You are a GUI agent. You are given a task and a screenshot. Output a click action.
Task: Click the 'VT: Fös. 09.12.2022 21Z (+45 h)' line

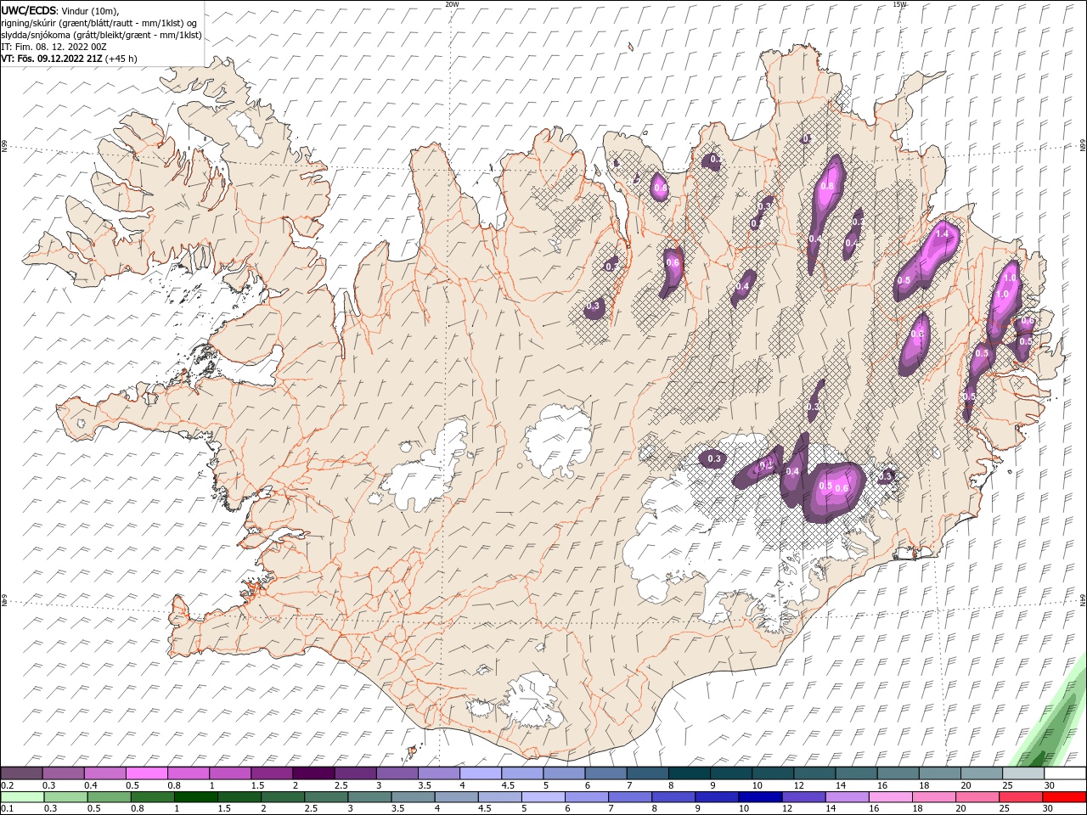pyautogui.click(x=69, y=59)
